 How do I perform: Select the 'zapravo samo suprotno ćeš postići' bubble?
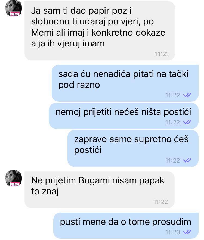tap(133, 148)
